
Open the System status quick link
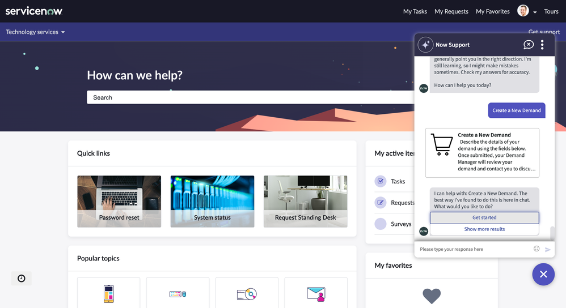(212, 202)
